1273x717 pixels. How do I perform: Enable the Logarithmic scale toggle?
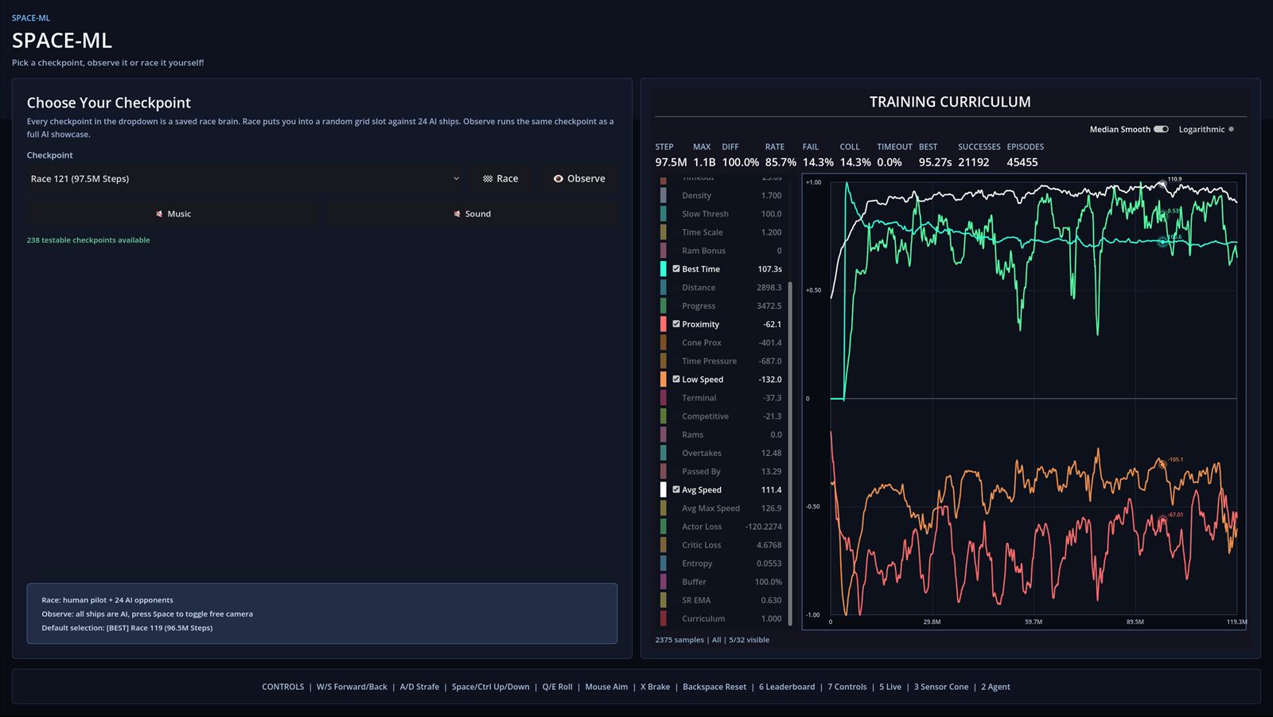click(1232, 129)
